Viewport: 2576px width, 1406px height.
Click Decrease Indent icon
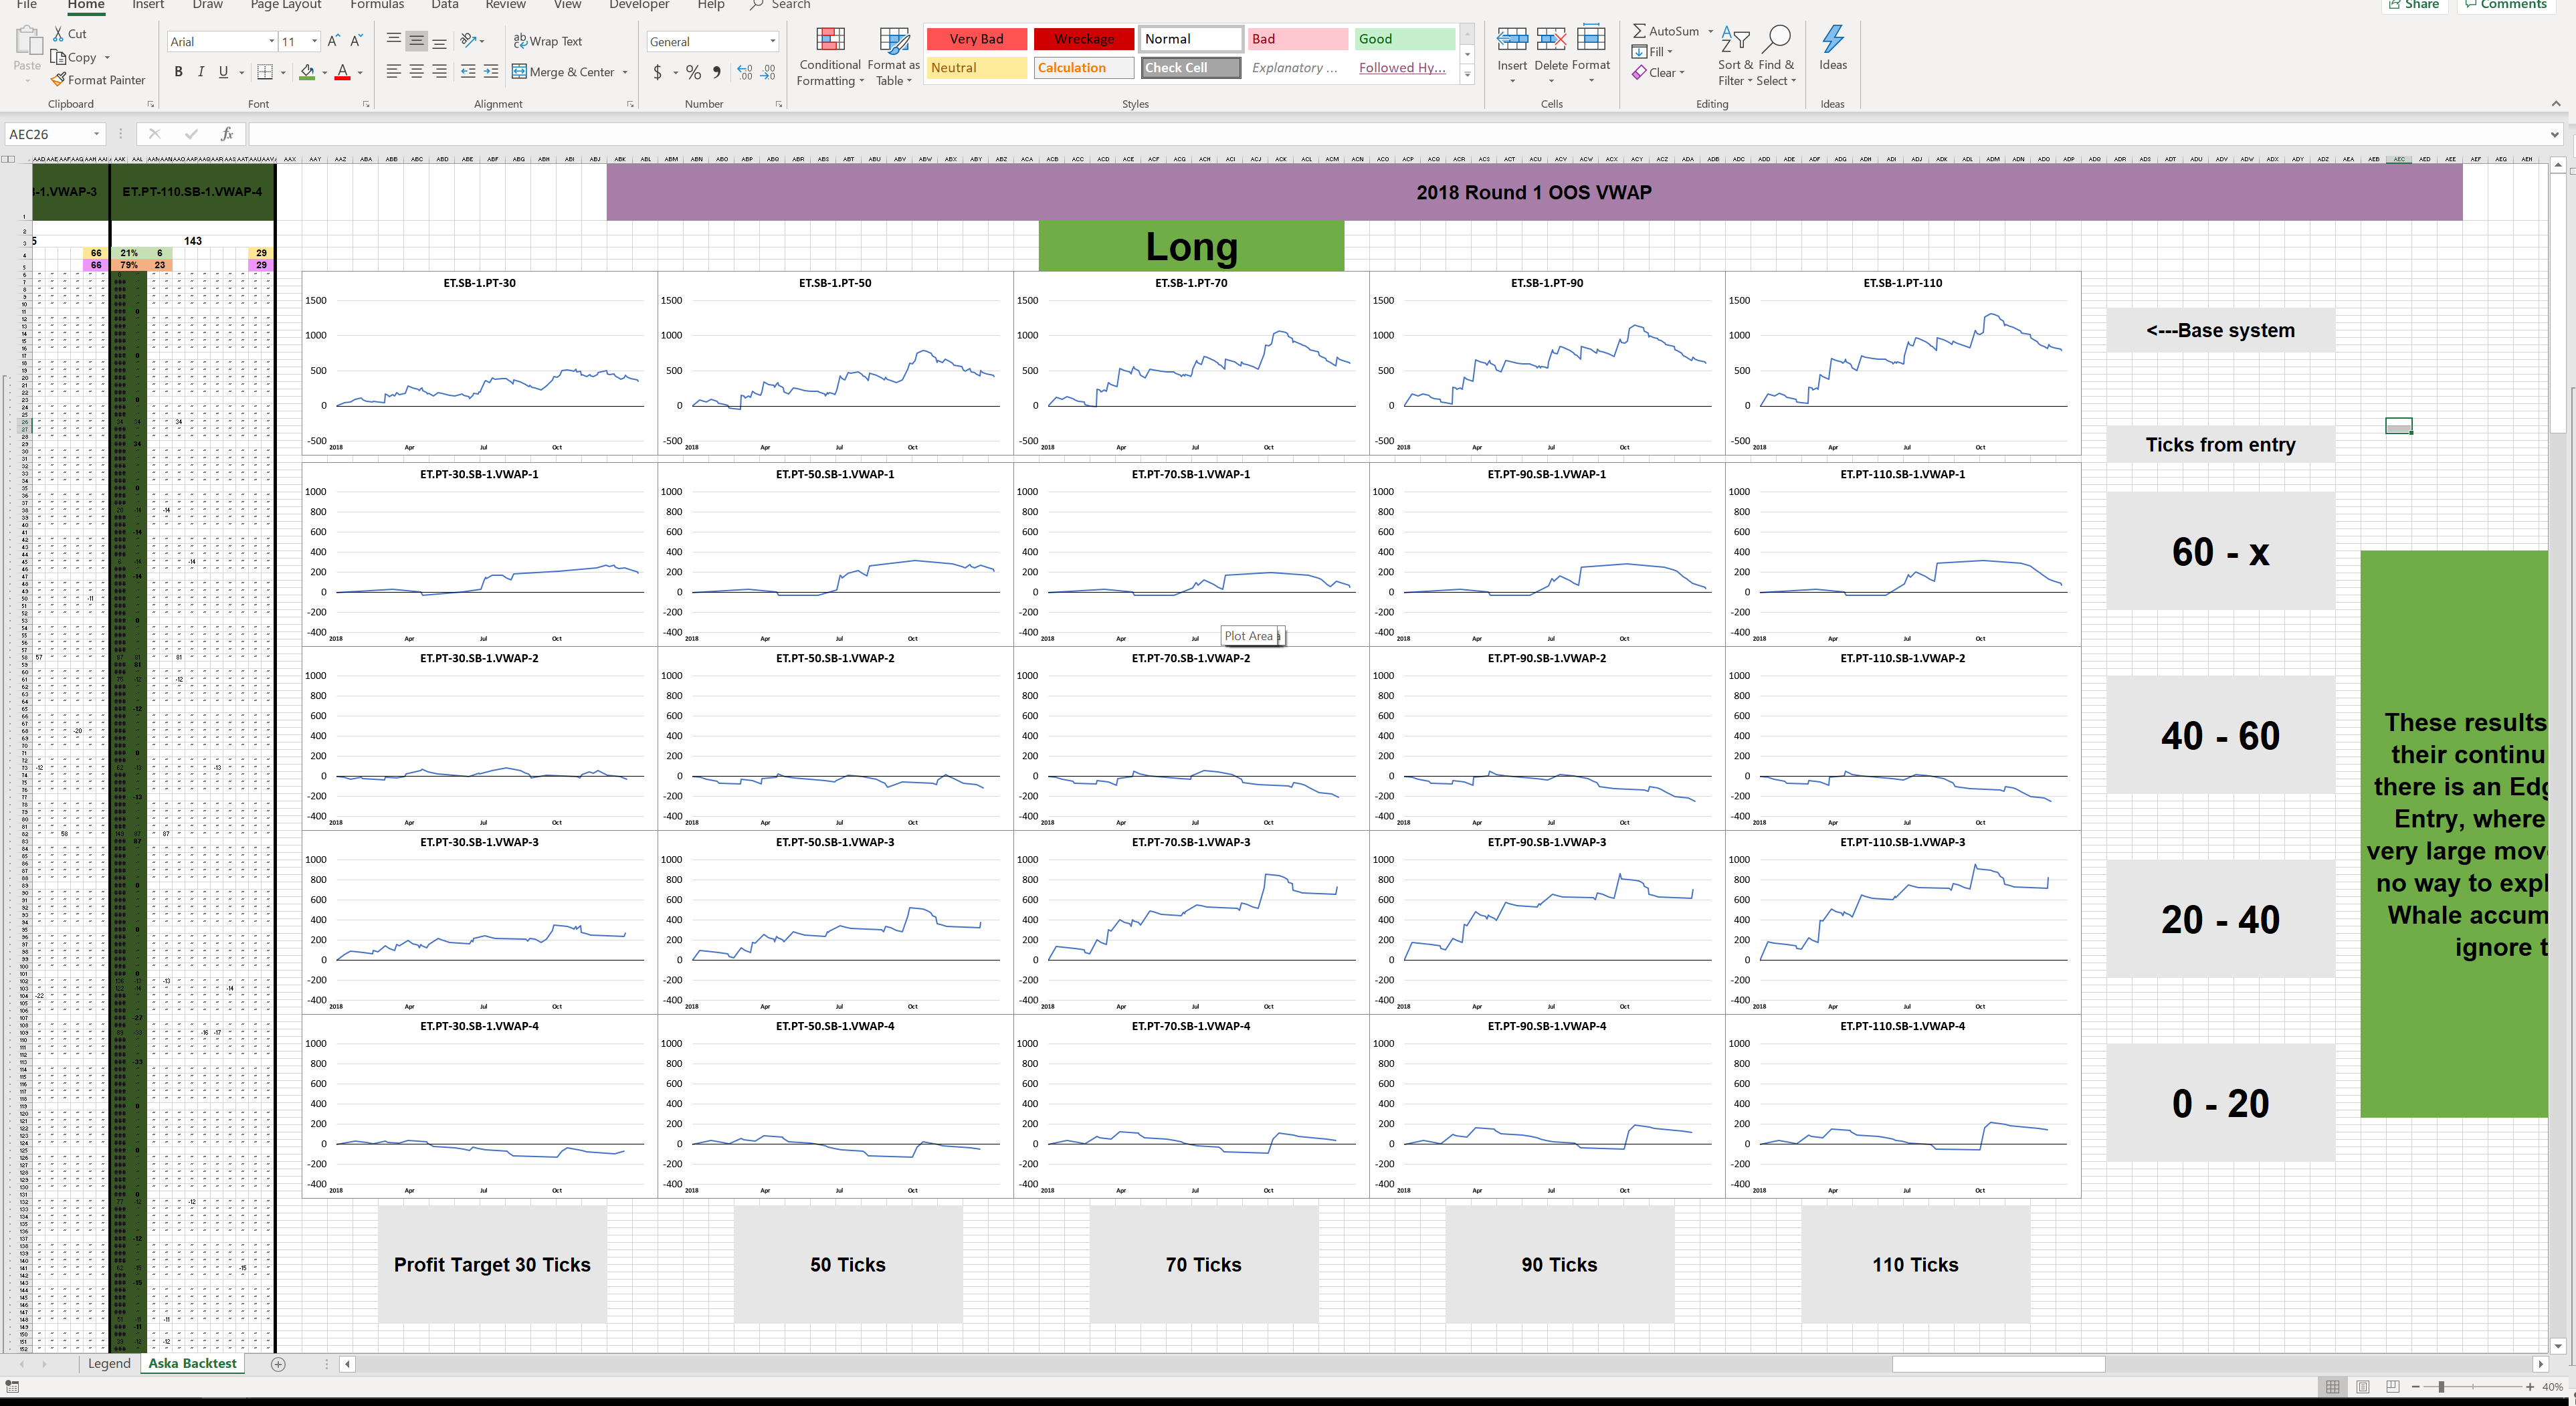(x=468, y=72)
